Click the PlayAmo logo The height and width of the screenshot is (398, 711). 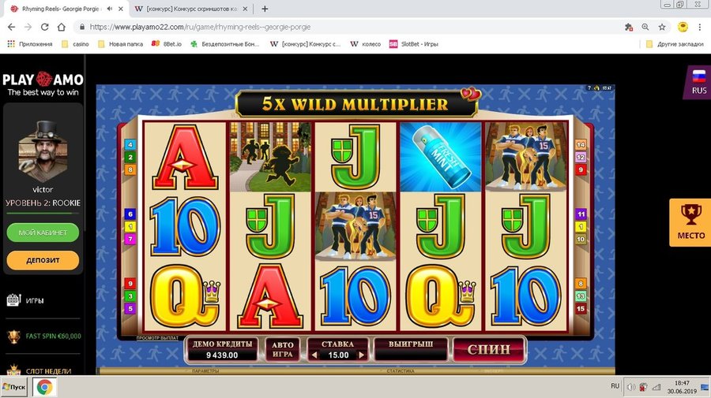[43, 84]
